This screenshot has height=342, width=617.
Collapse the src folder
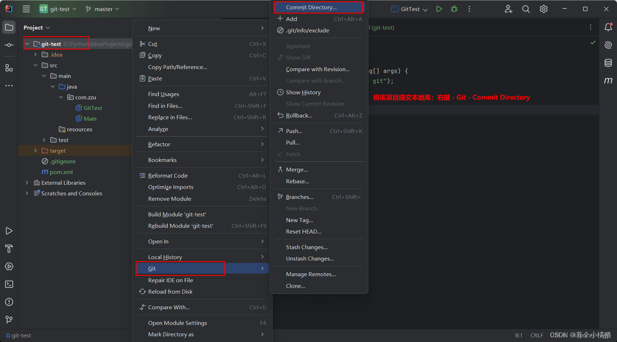(35, 65)
